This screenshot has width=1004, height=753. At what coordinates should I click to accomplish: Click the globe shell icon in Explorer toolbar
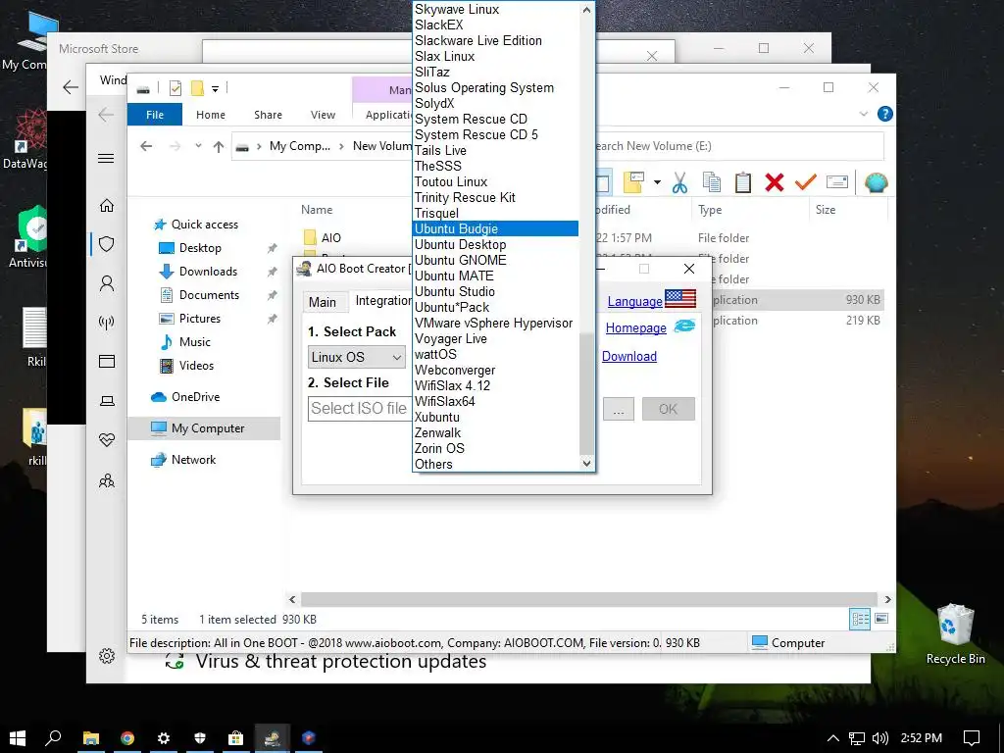click(876, 183)
